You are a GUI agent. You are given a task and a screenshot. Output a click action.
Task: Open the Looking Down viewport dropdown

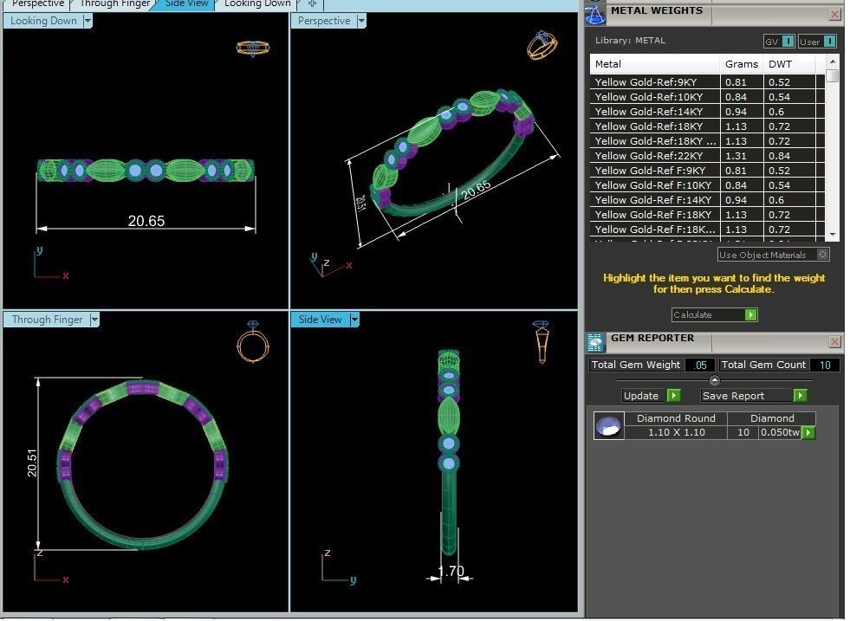coord(88,22)
